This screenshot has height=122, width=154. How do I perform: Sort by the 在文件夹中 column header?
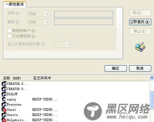tap(45, 78)
